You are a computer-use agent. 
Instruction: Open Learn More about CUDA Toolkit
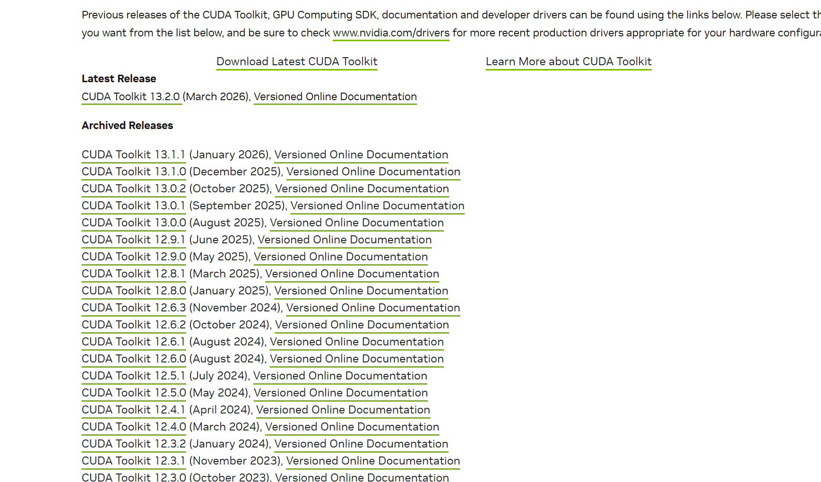569,62
